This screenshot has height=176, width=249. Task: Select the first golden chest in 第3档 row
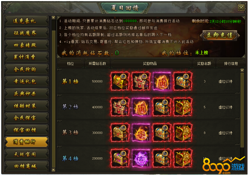point(120,133)
